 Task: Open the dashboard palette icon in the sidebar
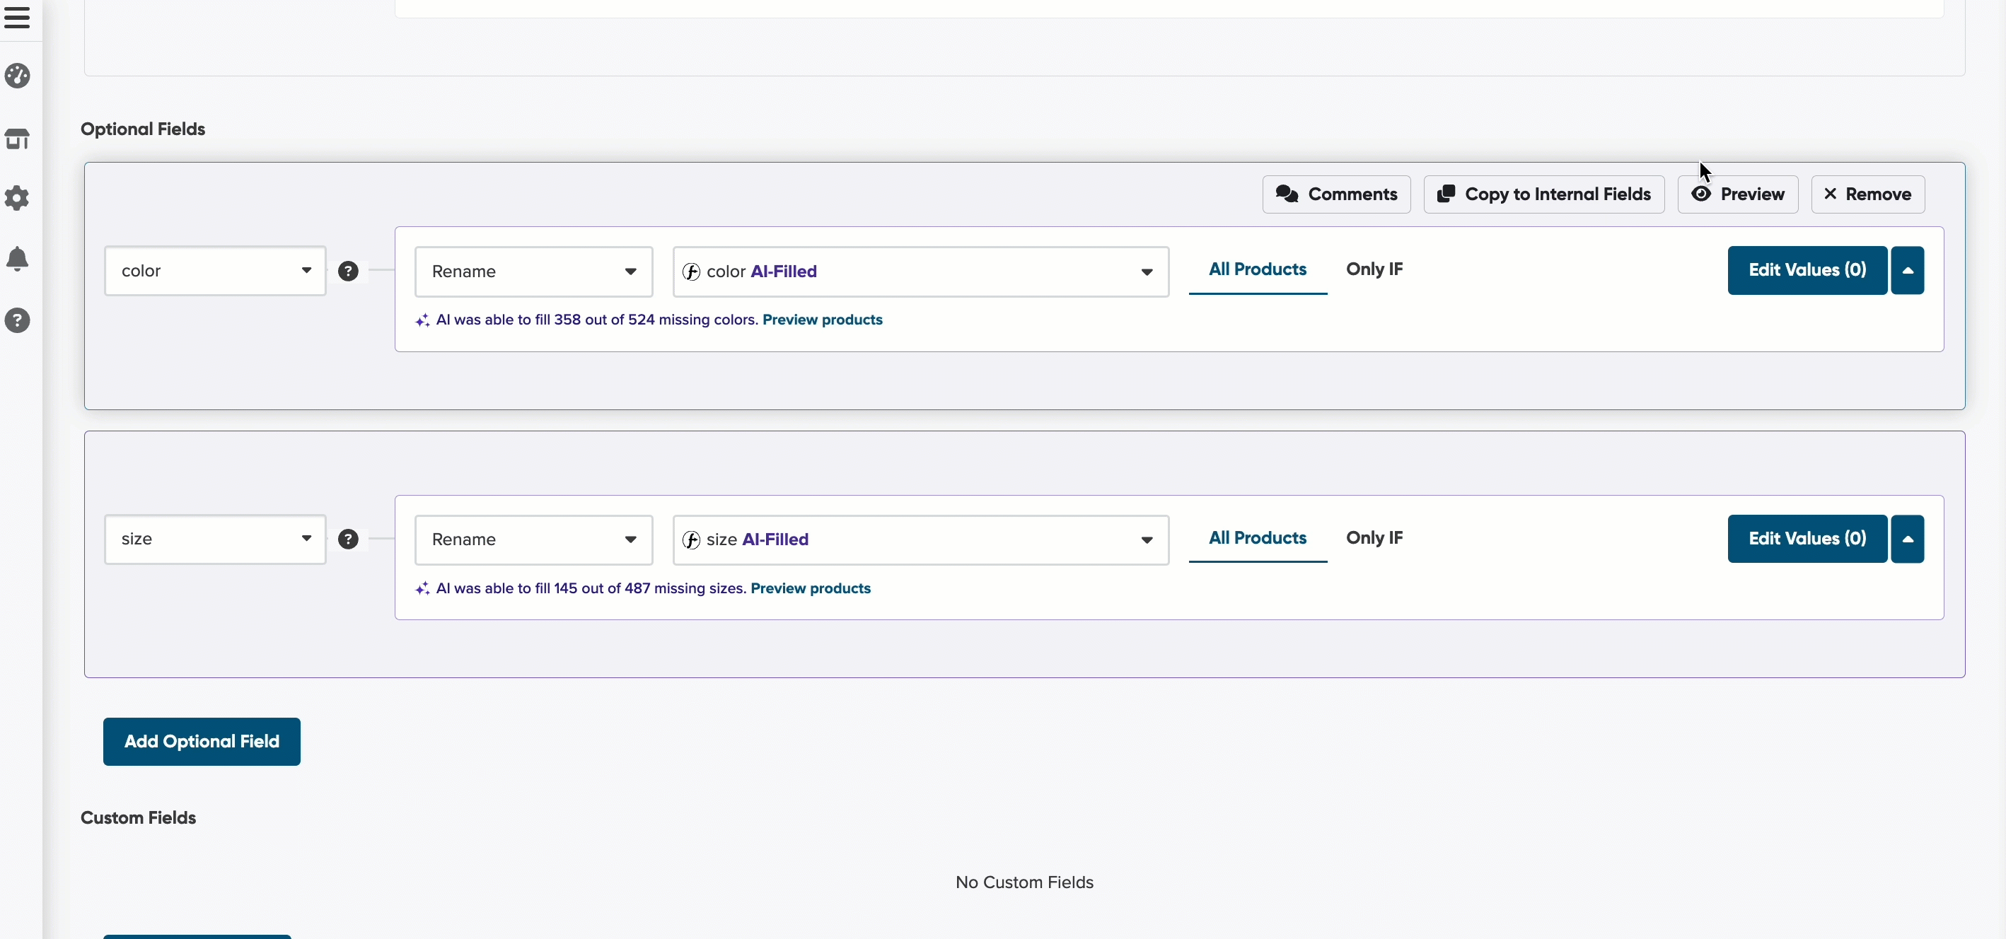(17, 76)
